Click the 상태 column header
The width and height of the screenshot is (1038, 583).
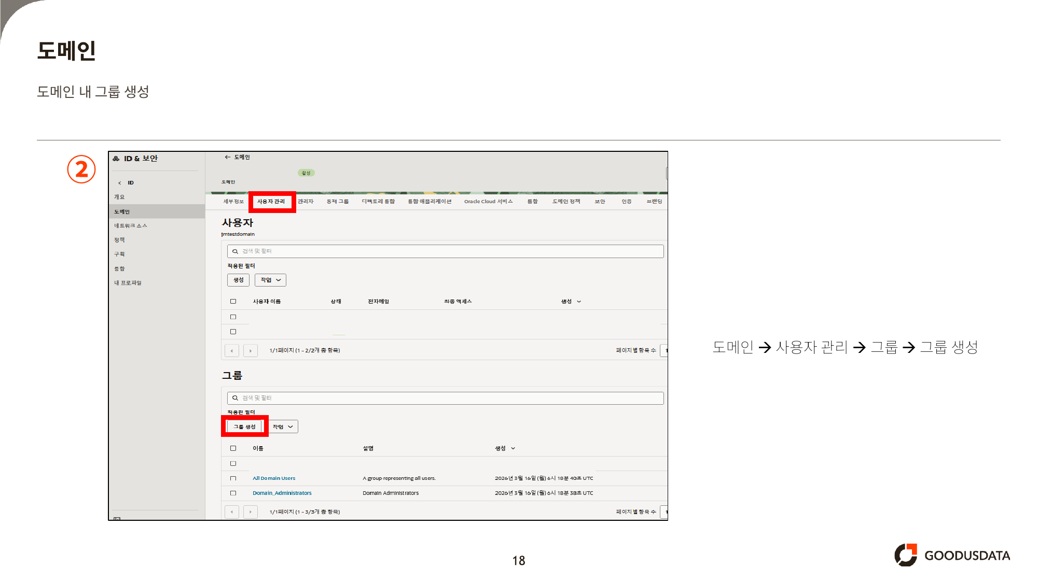pyautogui.click(x=336, y=302)
